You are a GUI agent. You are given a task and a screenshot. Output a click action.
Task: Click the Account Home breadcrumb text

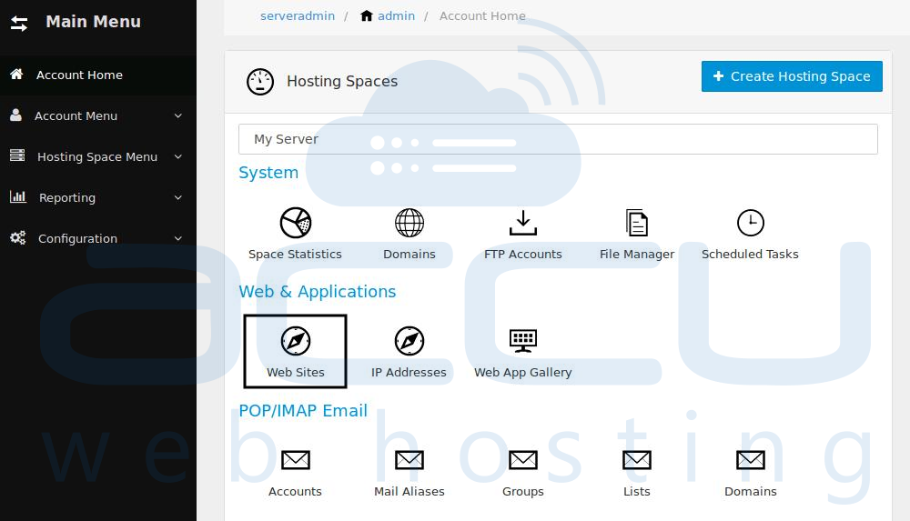tap(482, 15)
